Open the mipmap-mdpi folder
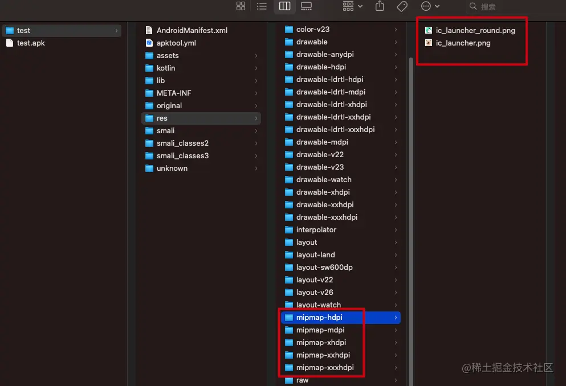 341,330
